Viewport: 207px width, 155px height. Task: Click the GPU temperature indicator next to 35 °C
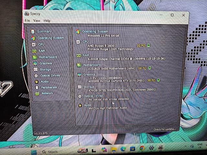(158, 80)
